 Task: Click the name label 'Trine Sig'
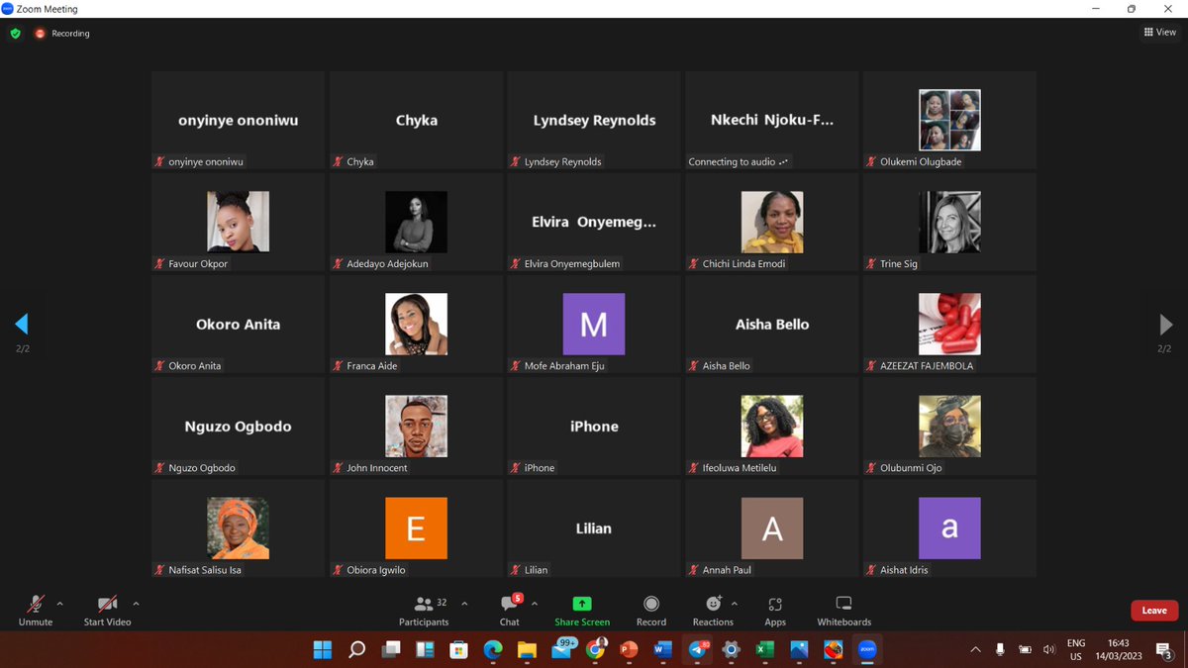tap(899, 264)
